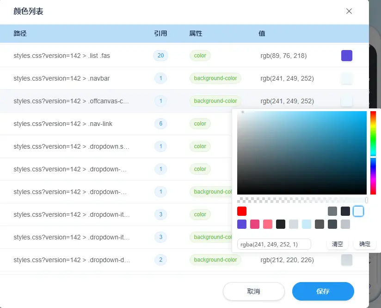Clear the picked color with 清空
This screenshot has width=381, height=308.
[338, 244]
